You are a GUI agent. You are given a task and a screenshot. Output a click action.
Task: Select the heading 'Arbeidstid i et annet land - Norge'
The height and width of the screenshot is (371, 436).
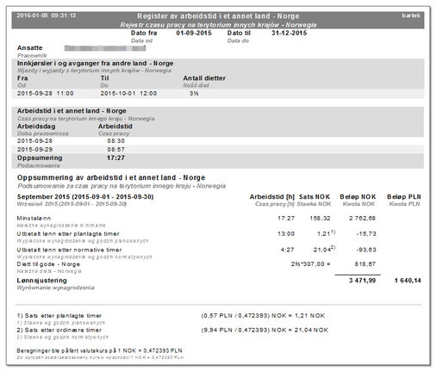pos(72,111)
